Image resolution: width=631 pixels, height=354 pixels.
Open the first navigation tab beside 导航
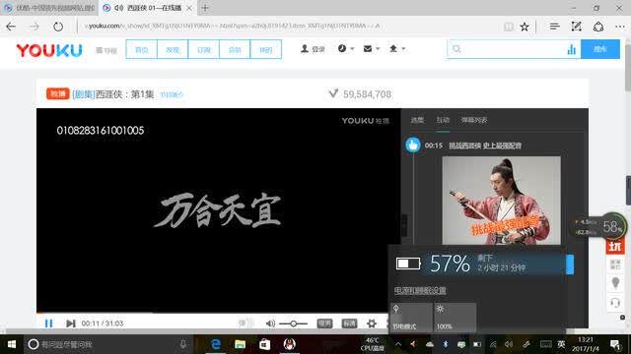tap(141, 49)
